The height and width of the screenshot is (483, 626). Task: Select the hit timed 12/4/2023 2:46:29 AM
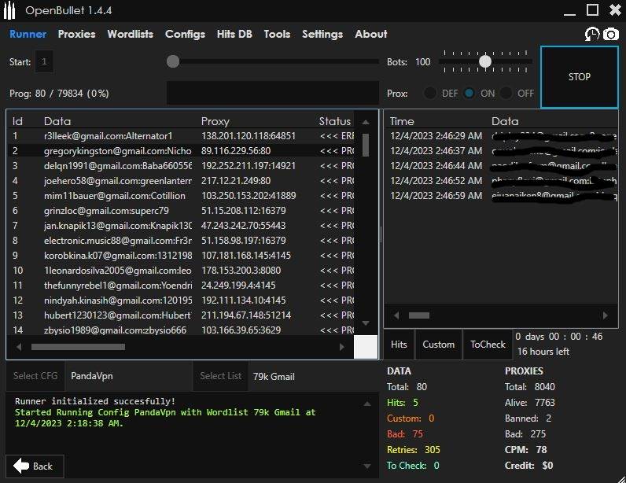[502, 136]
